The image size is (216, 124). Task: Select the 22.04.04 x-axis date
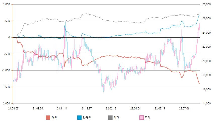coord(135,108)
